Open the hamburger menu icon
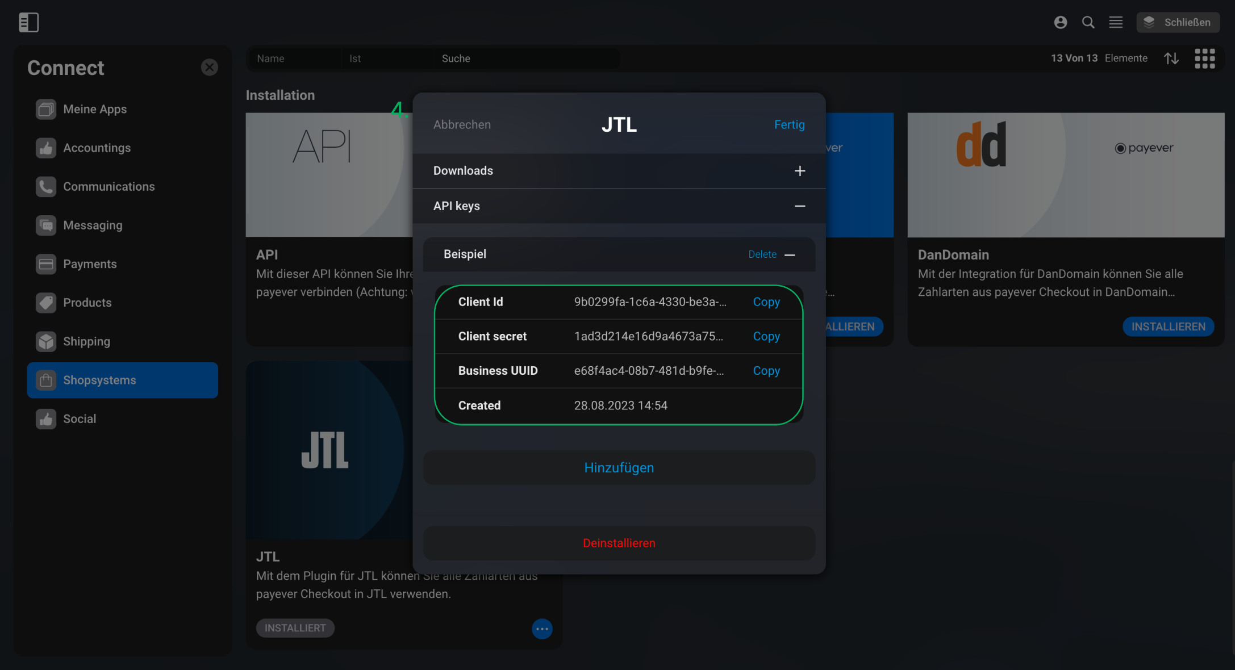 (x=1116, y=22)
